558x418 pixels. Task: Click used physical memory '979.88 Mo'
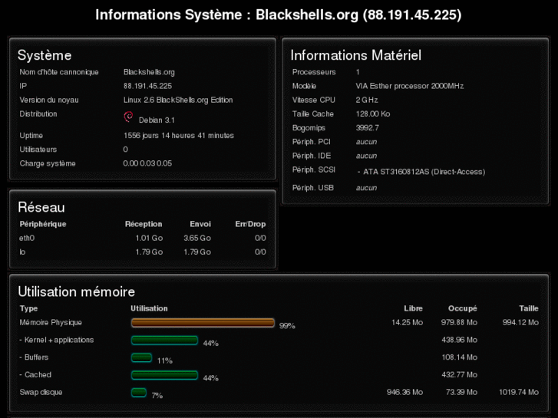(459, 323)
